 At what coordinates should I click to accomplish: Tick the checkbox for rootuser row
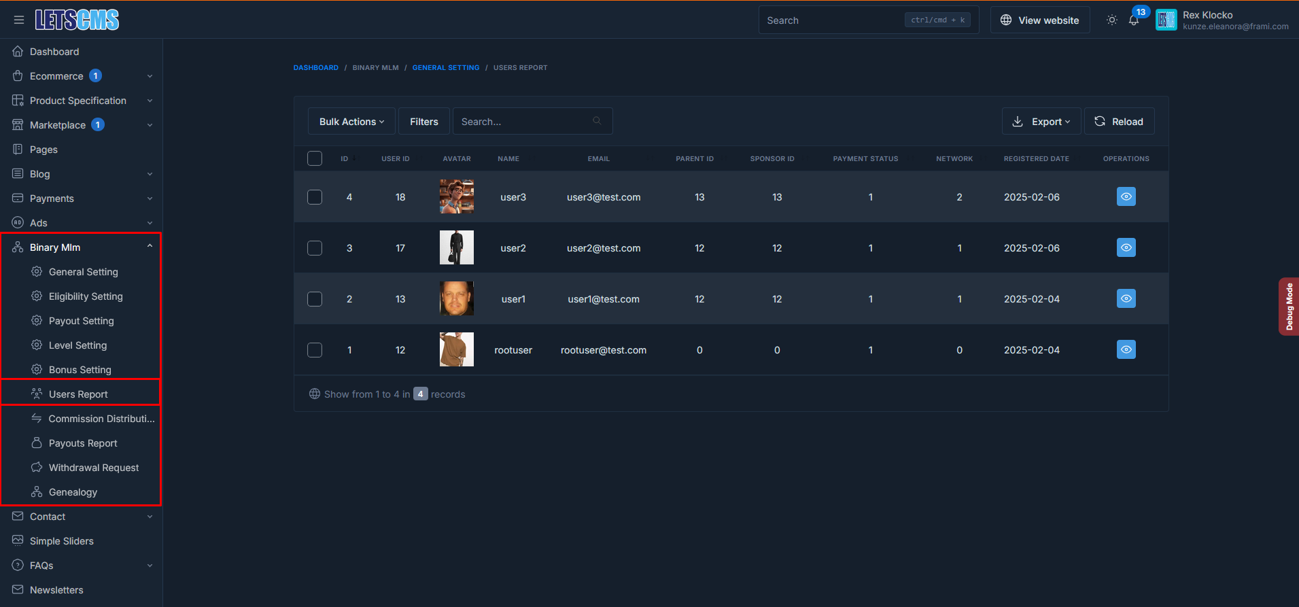pyautogui.click(x=315, y=350)
